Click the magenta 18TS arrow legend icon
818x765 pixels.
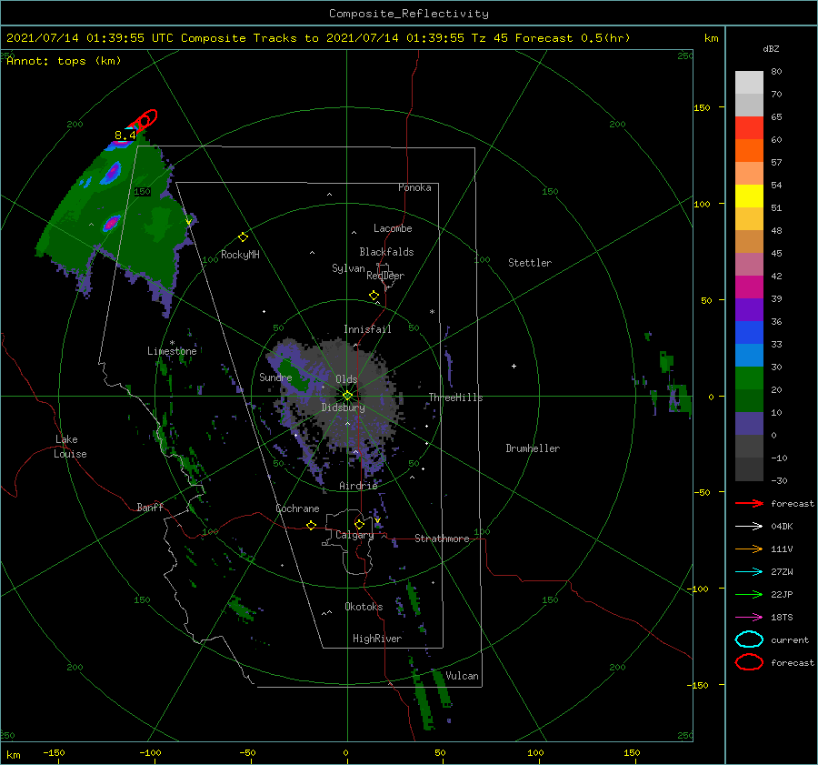pyautogui.click(x=749, y=618)
